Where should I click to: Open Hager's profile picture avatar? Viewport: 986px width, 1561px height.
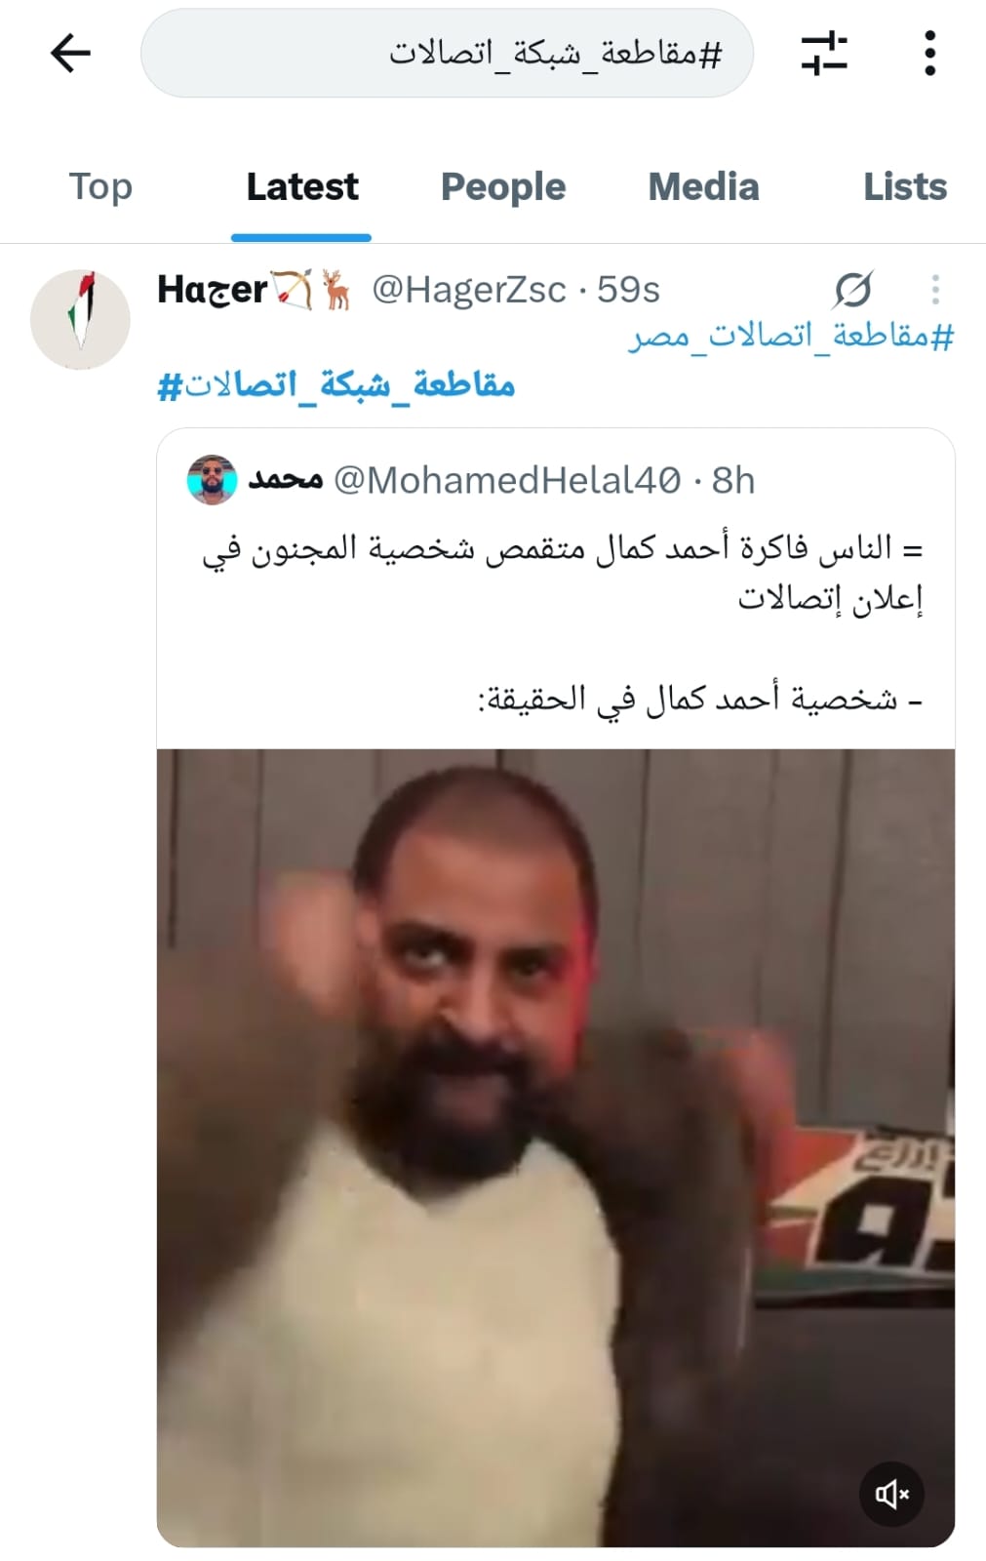80,320
